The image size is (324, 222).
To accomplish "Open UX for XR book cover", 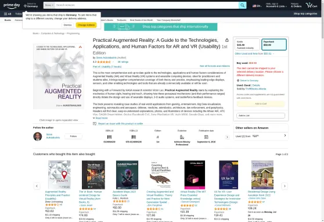I will tap(228, 175).
